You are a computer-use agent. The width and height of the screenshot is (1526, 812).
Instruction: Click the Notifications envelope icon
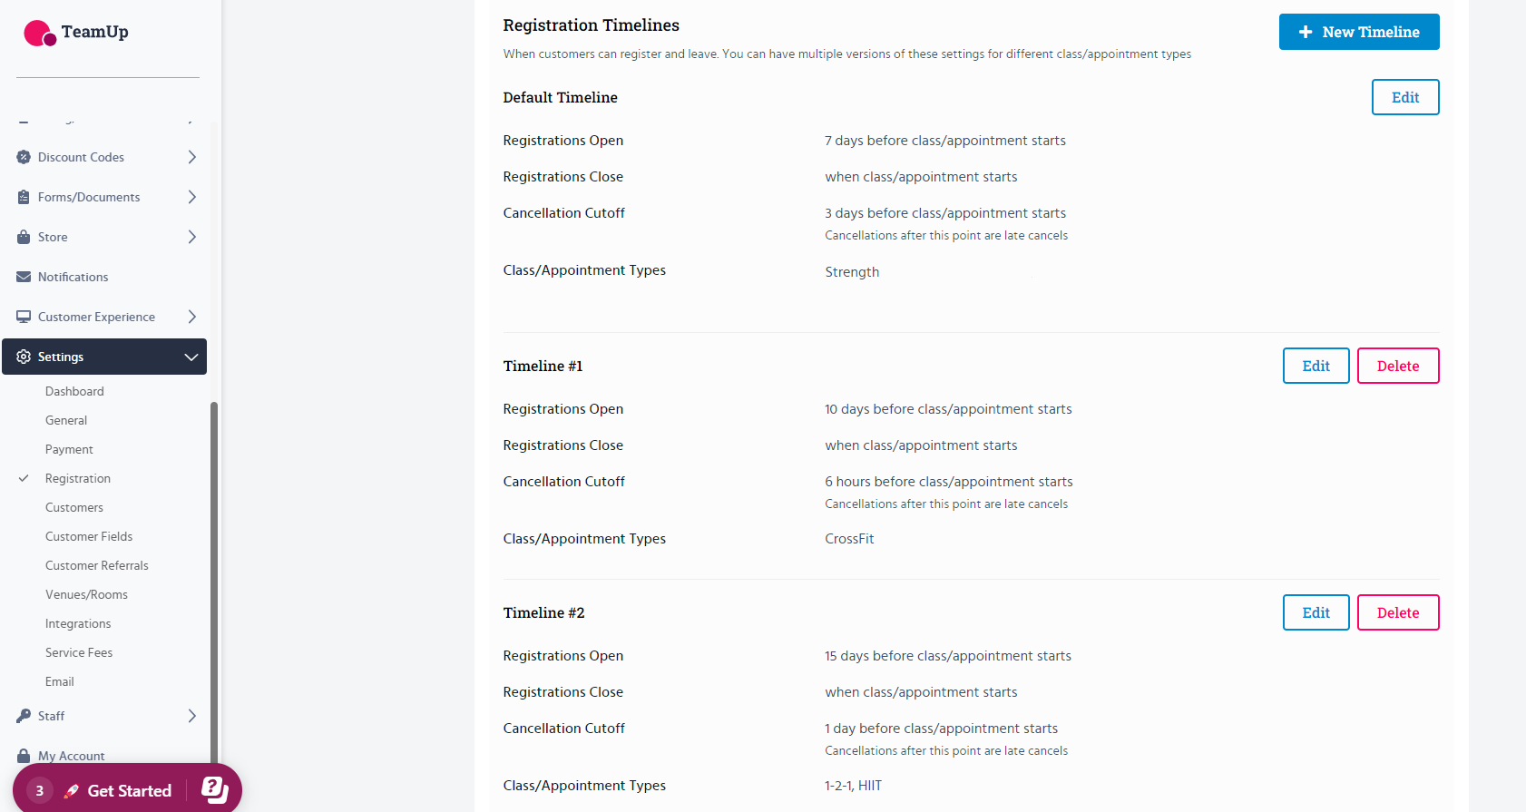pyautogui.click(x=24, y=277)
